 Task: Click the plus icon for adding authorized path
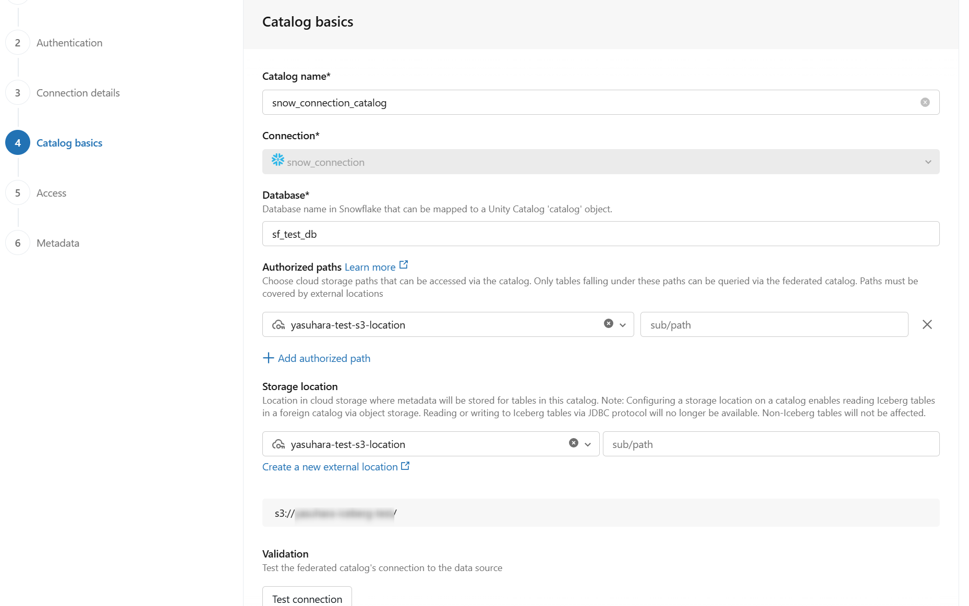(x=268, y=358)
